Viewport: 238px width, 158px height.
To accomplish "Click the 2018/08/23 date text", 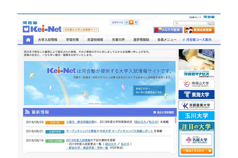I will (x=35, y=122).
